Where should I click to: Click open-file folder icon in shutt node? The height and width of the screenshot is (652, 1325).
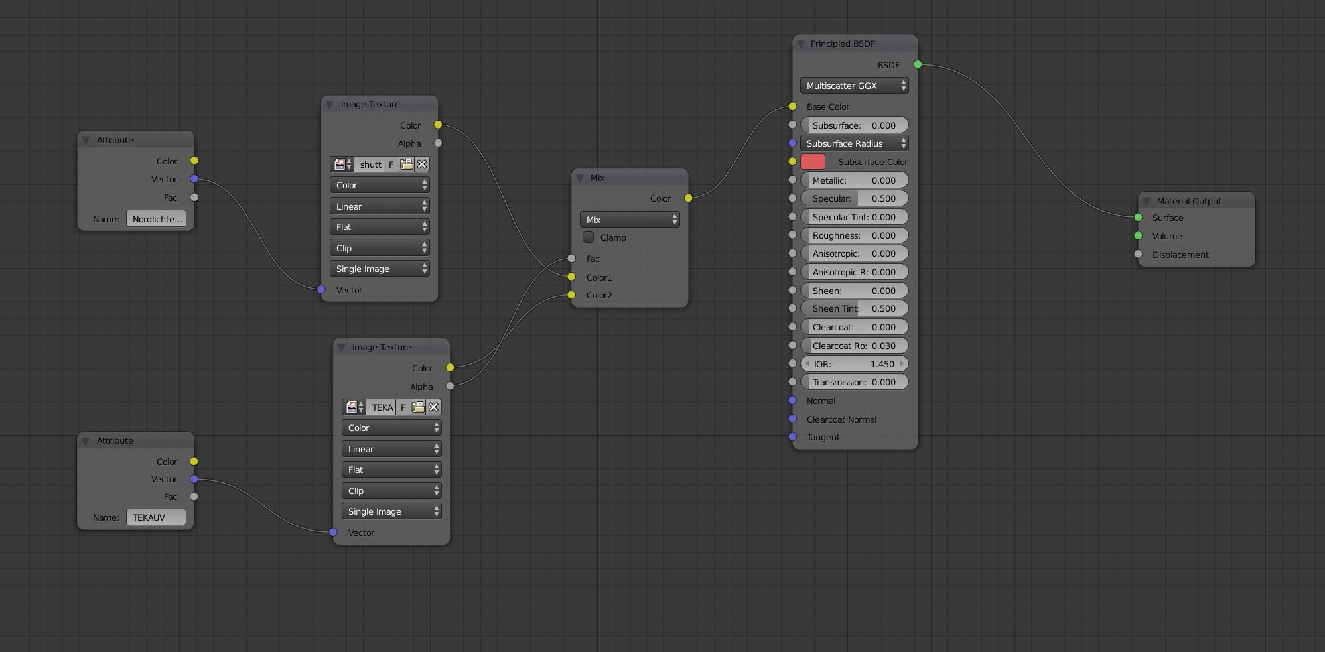pos(406,164)
